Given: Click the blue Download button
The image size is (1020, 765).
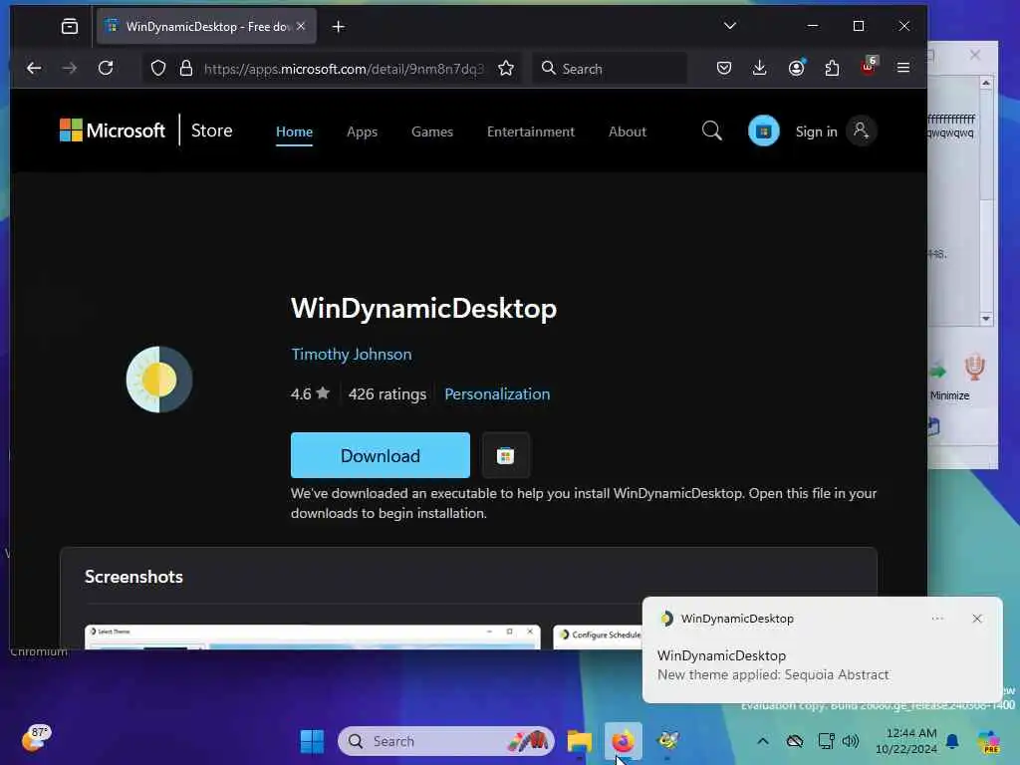Looking at the screenshot, I should [x=380, y=455].
